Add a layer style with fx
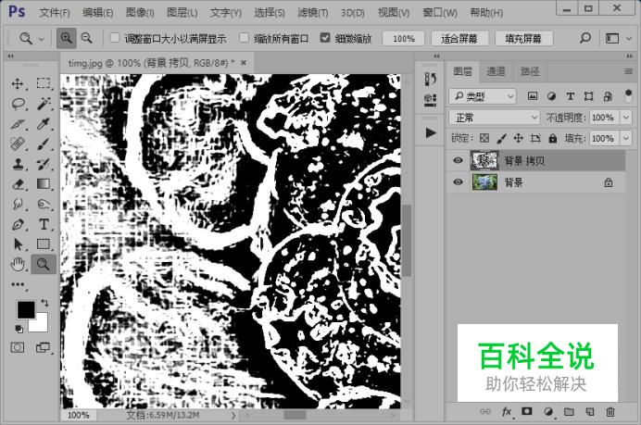The height and width of the screenshot is (425, 641). click(507, 412)
